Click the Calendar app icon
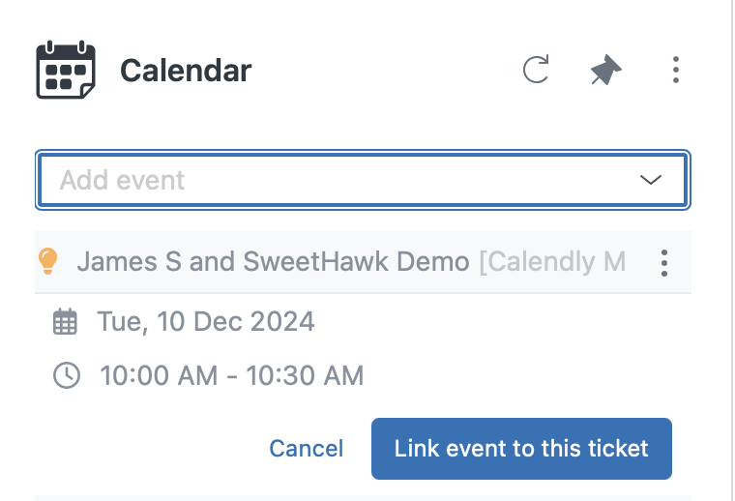 point(65,70)
